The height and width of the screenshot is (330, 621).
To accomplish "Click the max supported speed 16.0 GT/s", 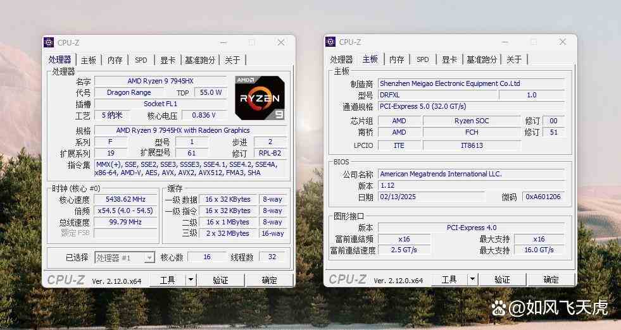I will [x=539, y=250].
